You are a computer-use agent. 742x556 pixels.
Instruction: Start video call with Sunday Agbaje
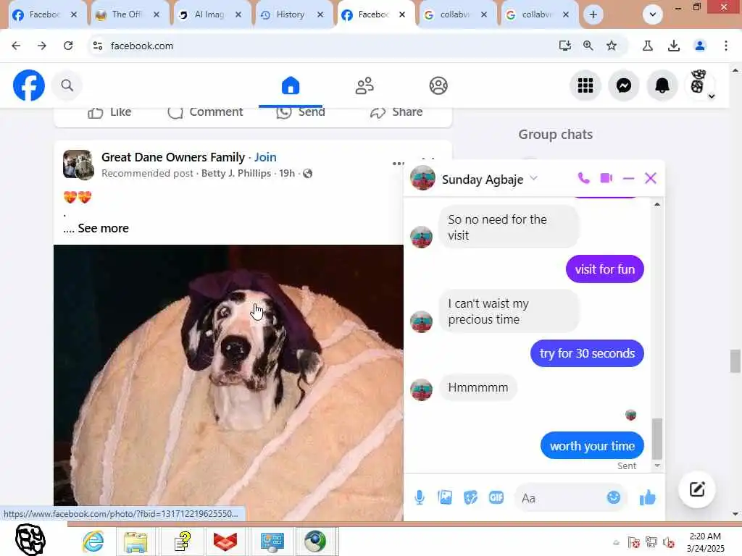click(606, 178)
